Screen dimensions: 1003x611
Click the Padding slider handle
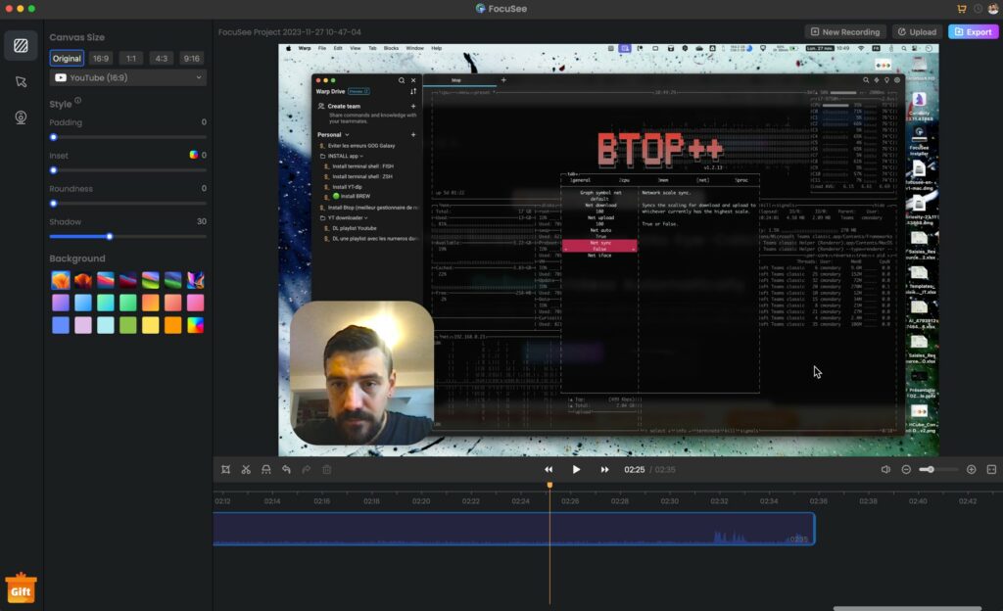pyautogui.click(x=54, y=137)
